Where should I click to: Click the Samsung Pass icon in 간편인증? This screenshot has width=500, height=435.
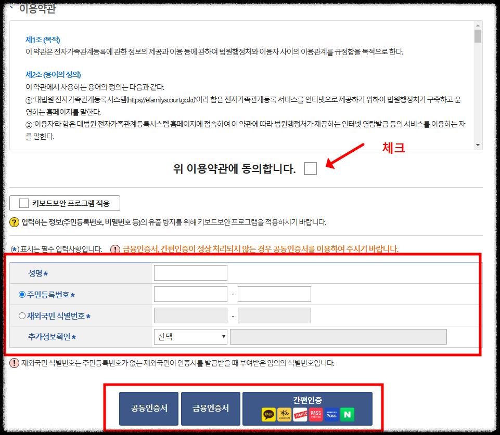coord(331,414)
